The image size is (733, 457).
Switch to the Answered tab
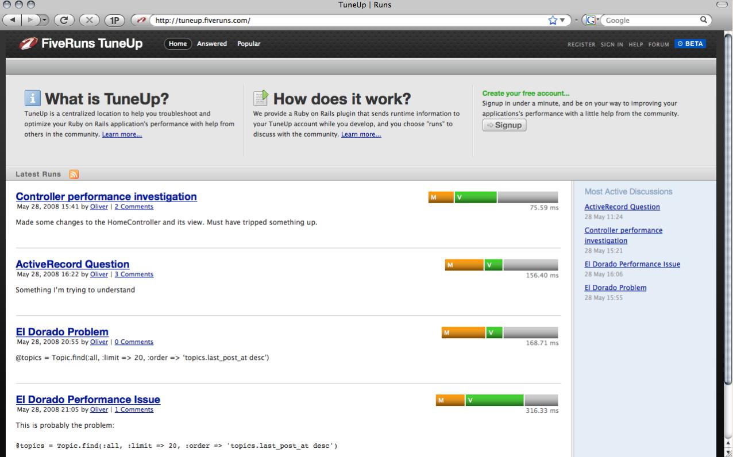click(212, 44)
